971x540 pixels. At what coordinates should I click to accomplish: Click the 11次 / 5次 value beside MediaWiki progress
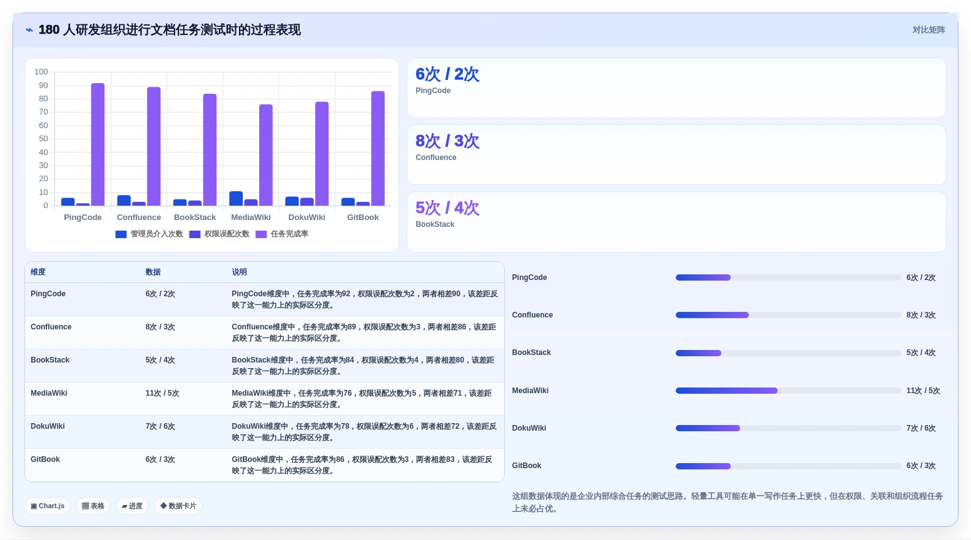[923, 391]
